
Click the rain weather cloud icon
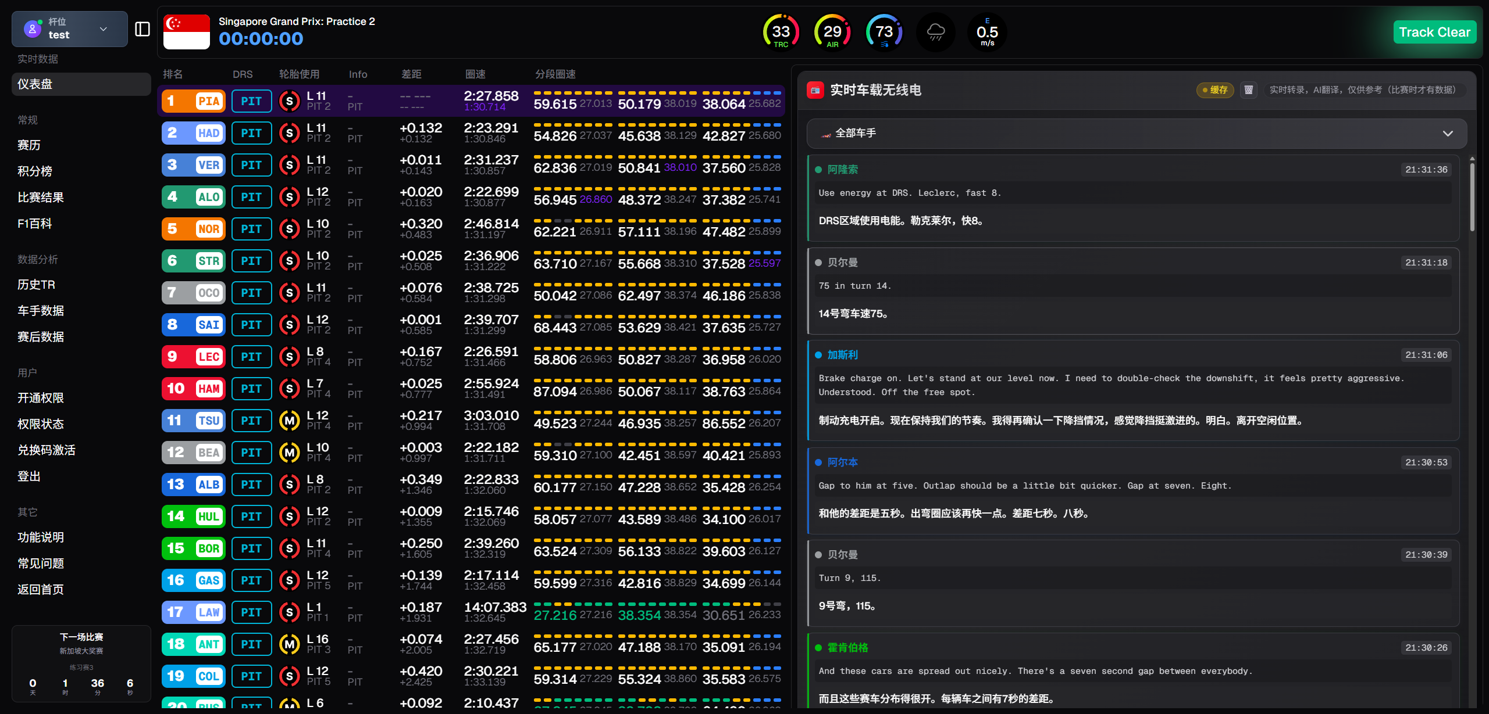point(935,32)
